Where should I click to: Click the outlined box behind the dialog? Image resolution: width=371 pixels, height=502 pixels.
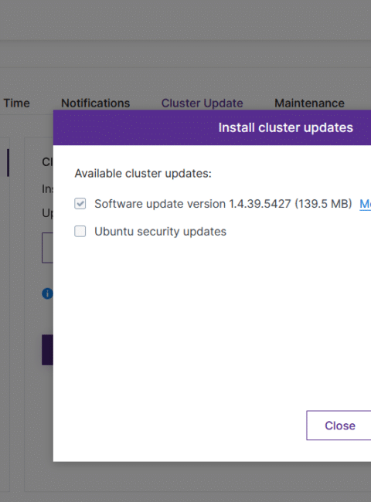point(47,248)
